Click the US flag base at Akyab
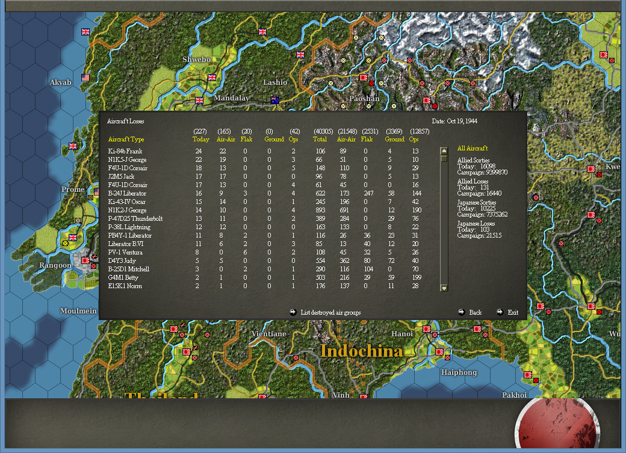The width and height of the screenshot is (626, 453). point(85,78)
